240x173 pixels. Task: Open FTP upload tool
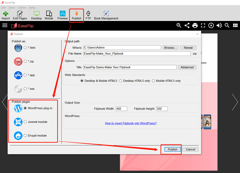(x=88, y=15)
